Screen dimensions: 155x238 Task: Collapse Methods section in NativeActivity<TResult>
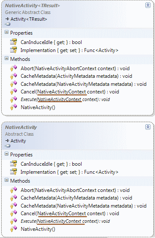coord(6,58)
